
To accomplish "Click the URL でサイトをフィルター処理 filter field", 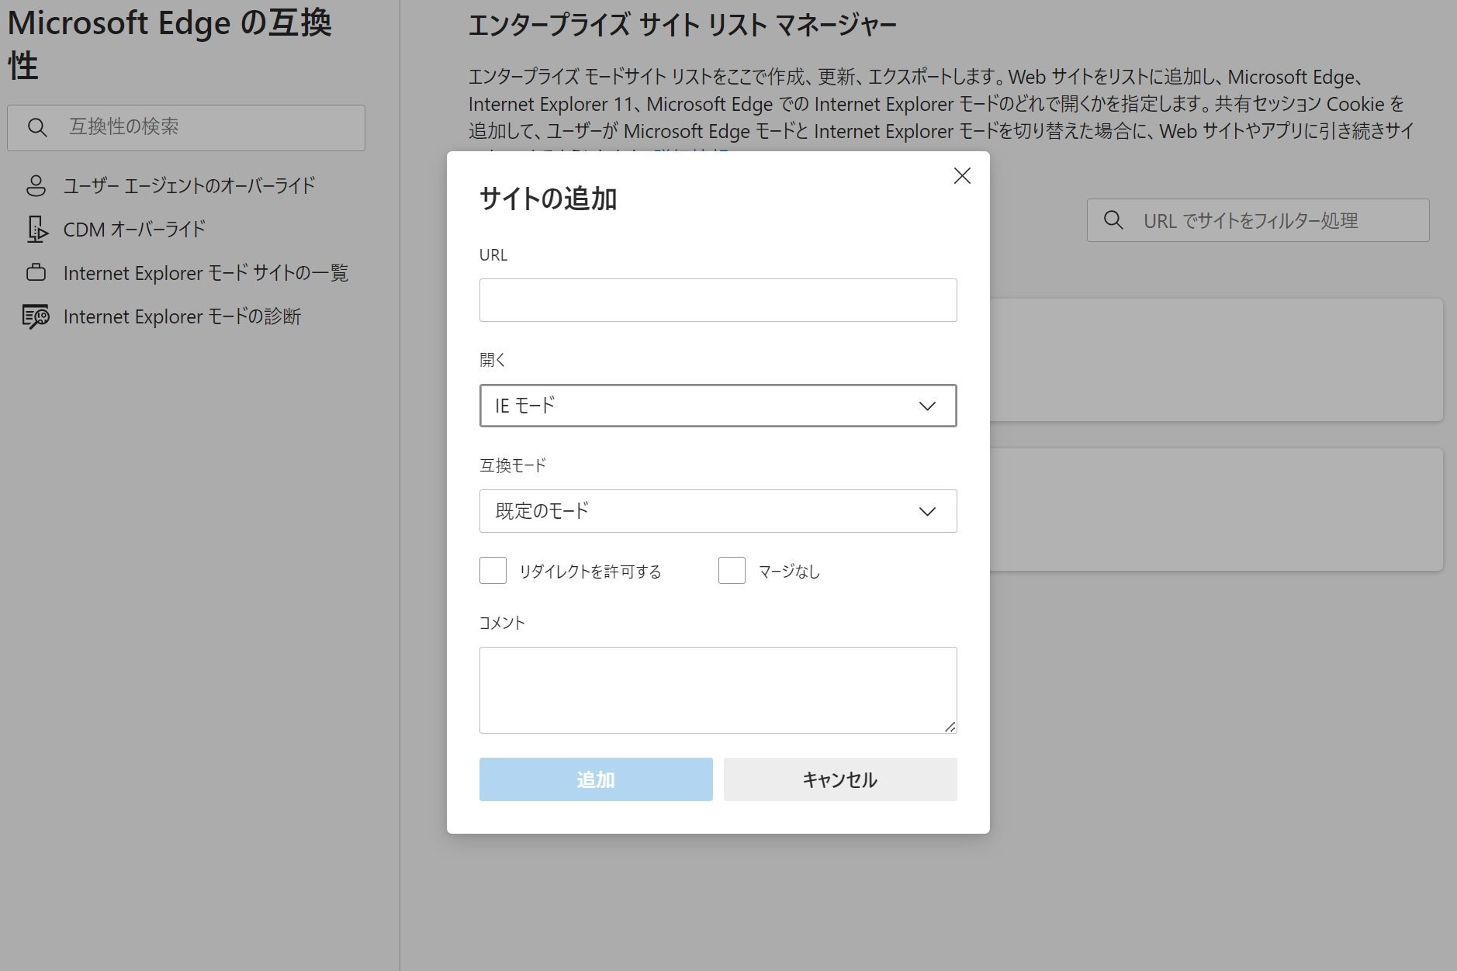I will (x=1258, y=220).
